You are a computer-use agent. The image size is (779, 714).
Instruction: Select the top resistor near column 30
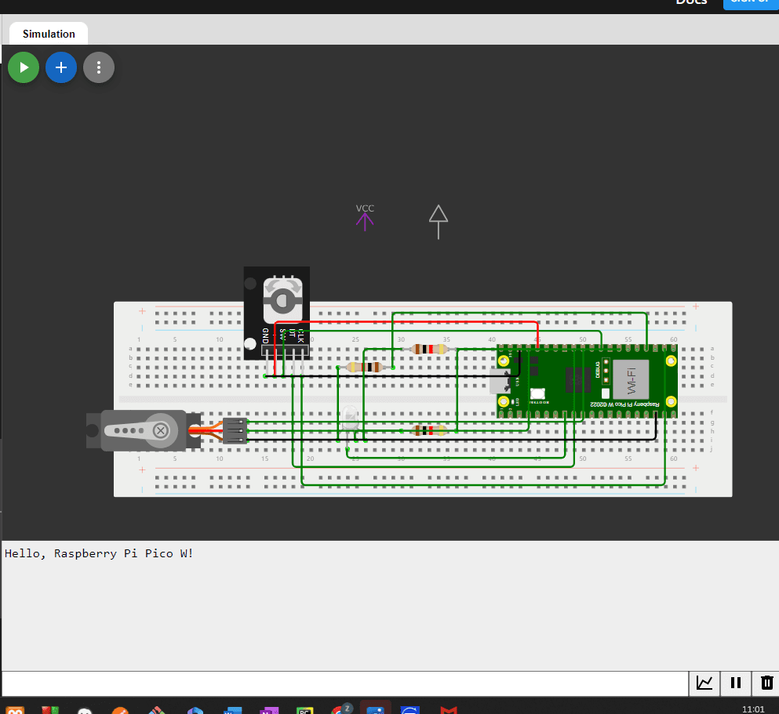pyautogui.click(x=428, y=349)
